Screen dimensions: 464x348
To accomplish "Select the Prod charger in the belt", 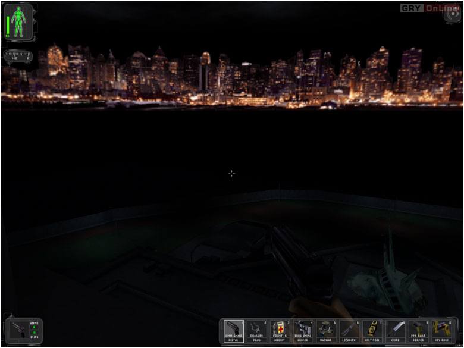I will pos(256,331).
